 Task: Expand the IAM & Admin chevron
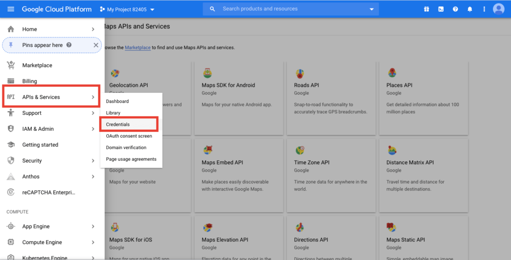click(93, 129)
